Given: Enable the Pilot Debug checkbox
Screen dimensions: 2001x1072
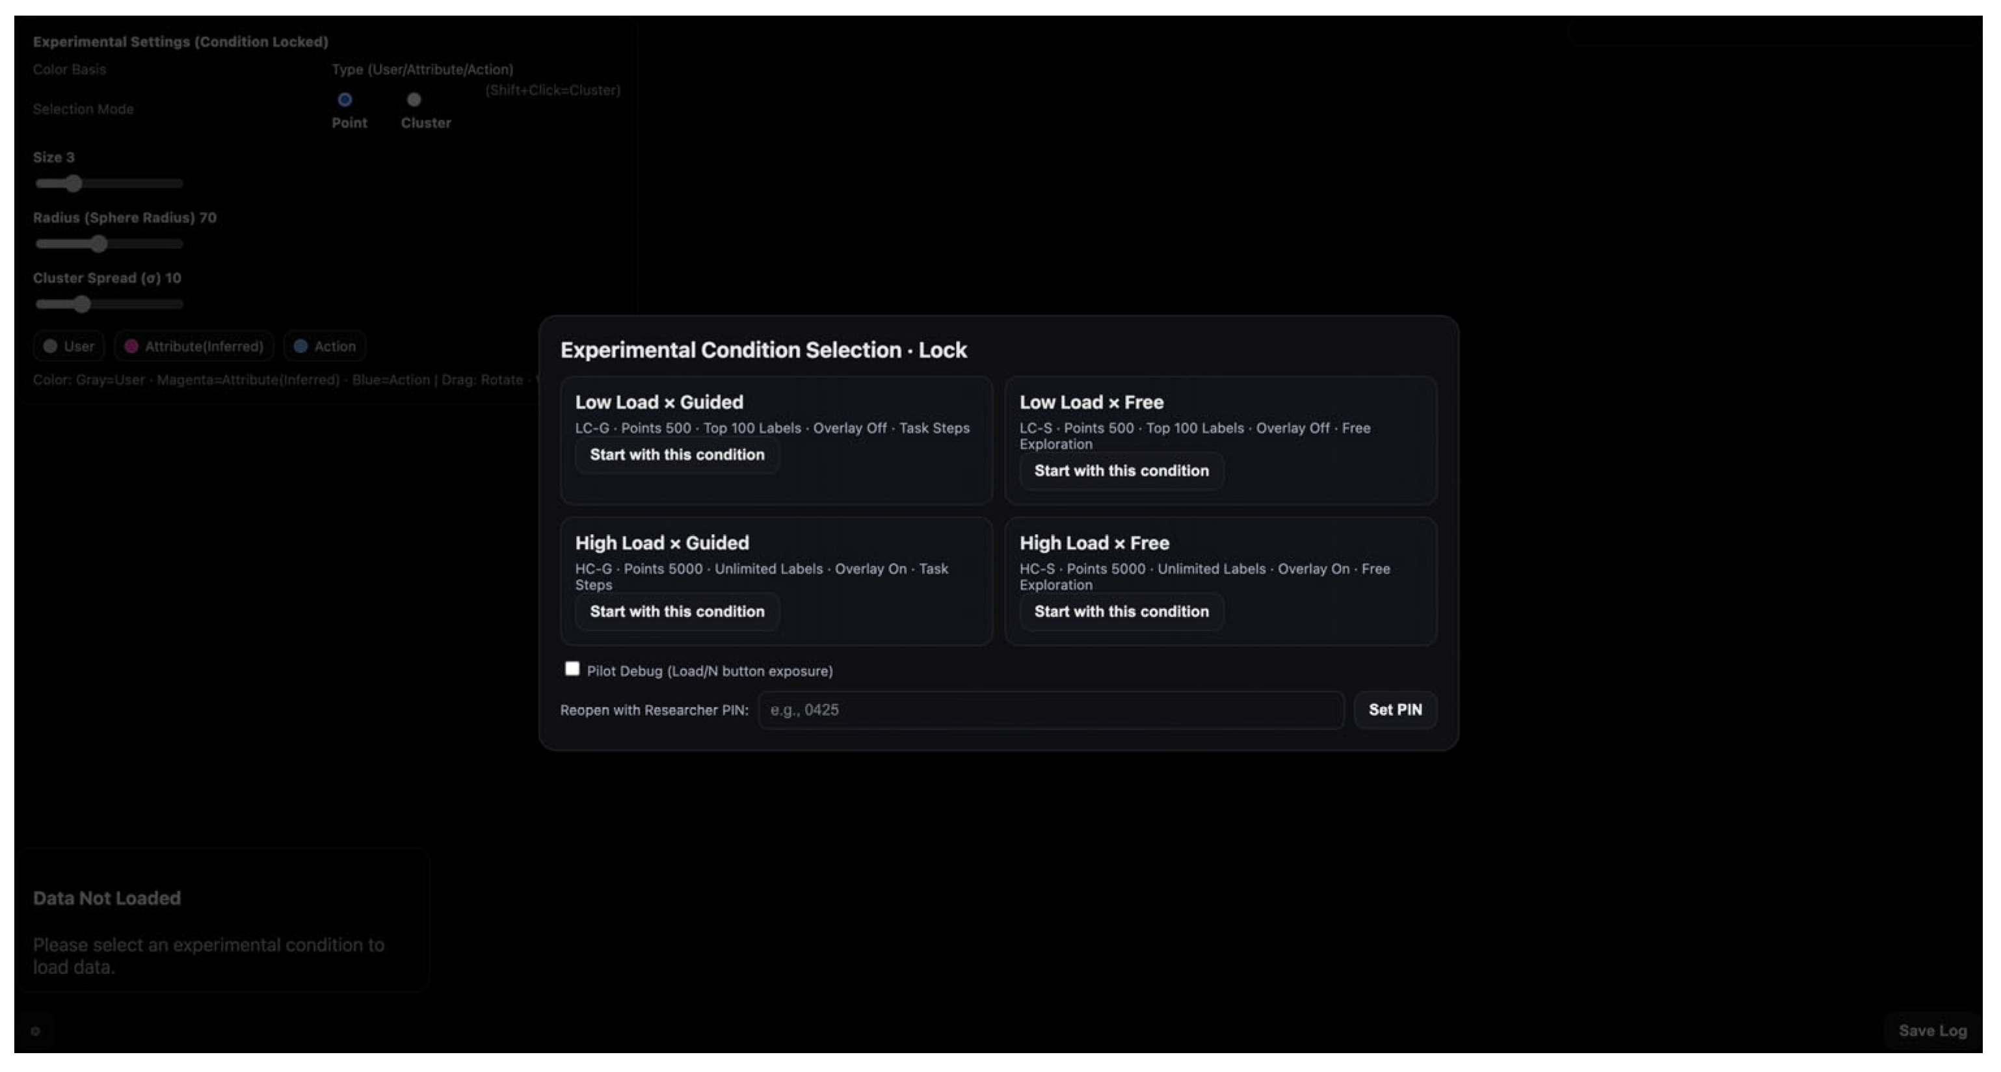Looking at the screenshot, I should pyautogui.click(x=572, y=669).
